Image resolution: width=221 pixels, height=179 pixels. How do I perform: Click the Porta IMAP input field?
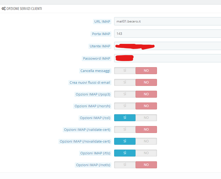[168, 34]
